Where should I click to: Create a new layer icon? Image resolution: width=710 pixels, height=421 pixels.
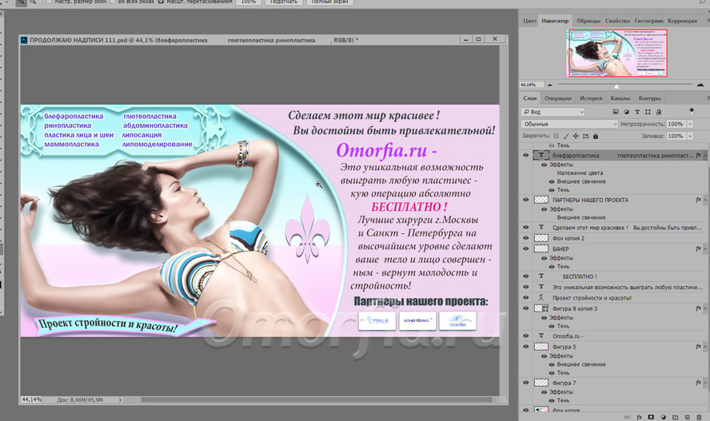pyautogui.click(x=687, y=417)
